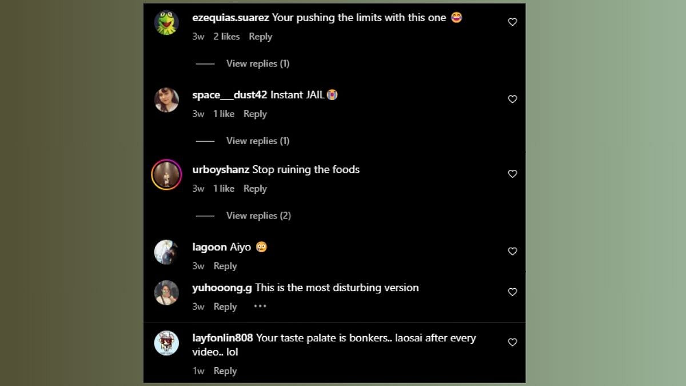Like space__dust42's Instant JAIL comment
686x386 pixels.
512,99
